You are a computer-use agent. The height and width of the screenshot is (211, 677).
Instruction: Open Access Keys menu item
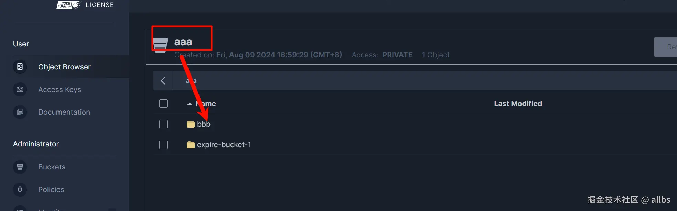click(60, 89)
